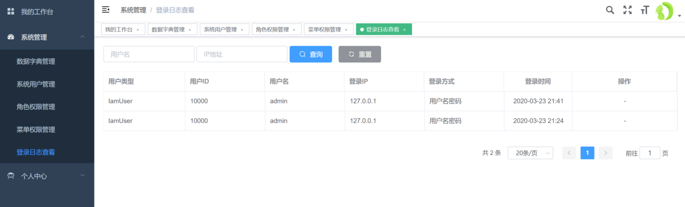Image resolution: width=685 pixels, height=207 pixels.
Task: Click the gray 重置 button
Action: [x=360, y=54]
